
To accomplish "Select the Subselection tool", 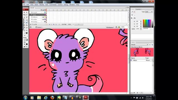I will tap(27, 12).
